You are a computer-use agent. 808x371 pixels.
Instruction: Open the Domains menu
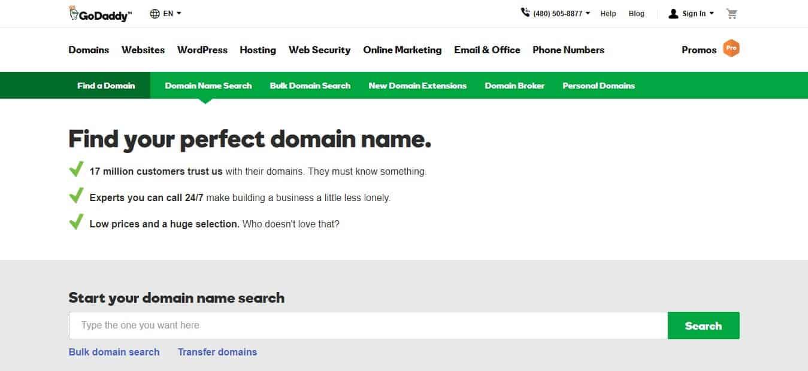click(89, 50)
